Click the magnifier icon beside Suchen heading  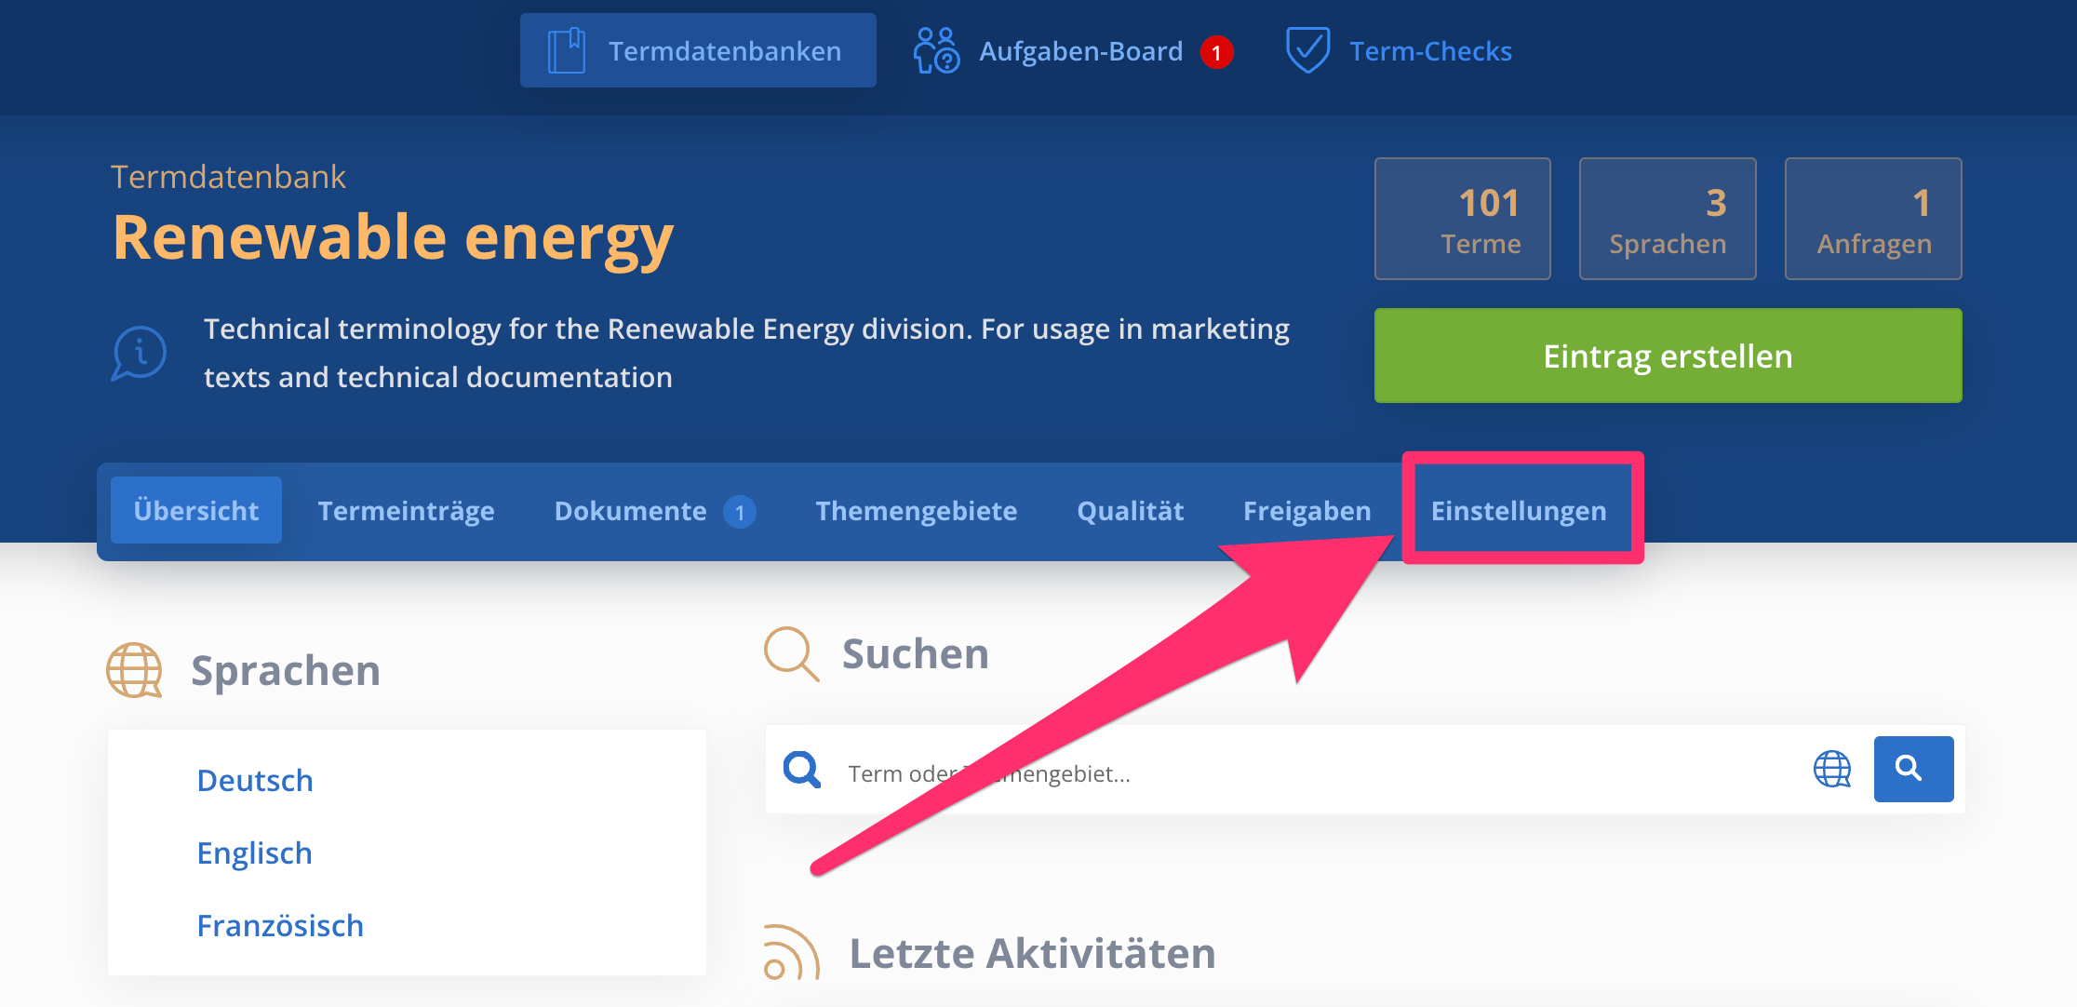pyautogui.click(x=791, y=653)
